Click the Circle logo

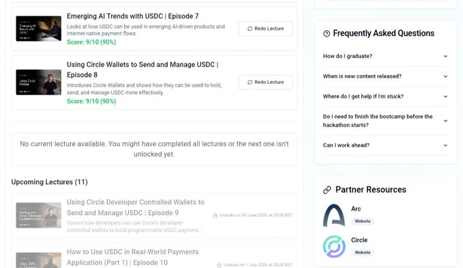tap(334, 246)
